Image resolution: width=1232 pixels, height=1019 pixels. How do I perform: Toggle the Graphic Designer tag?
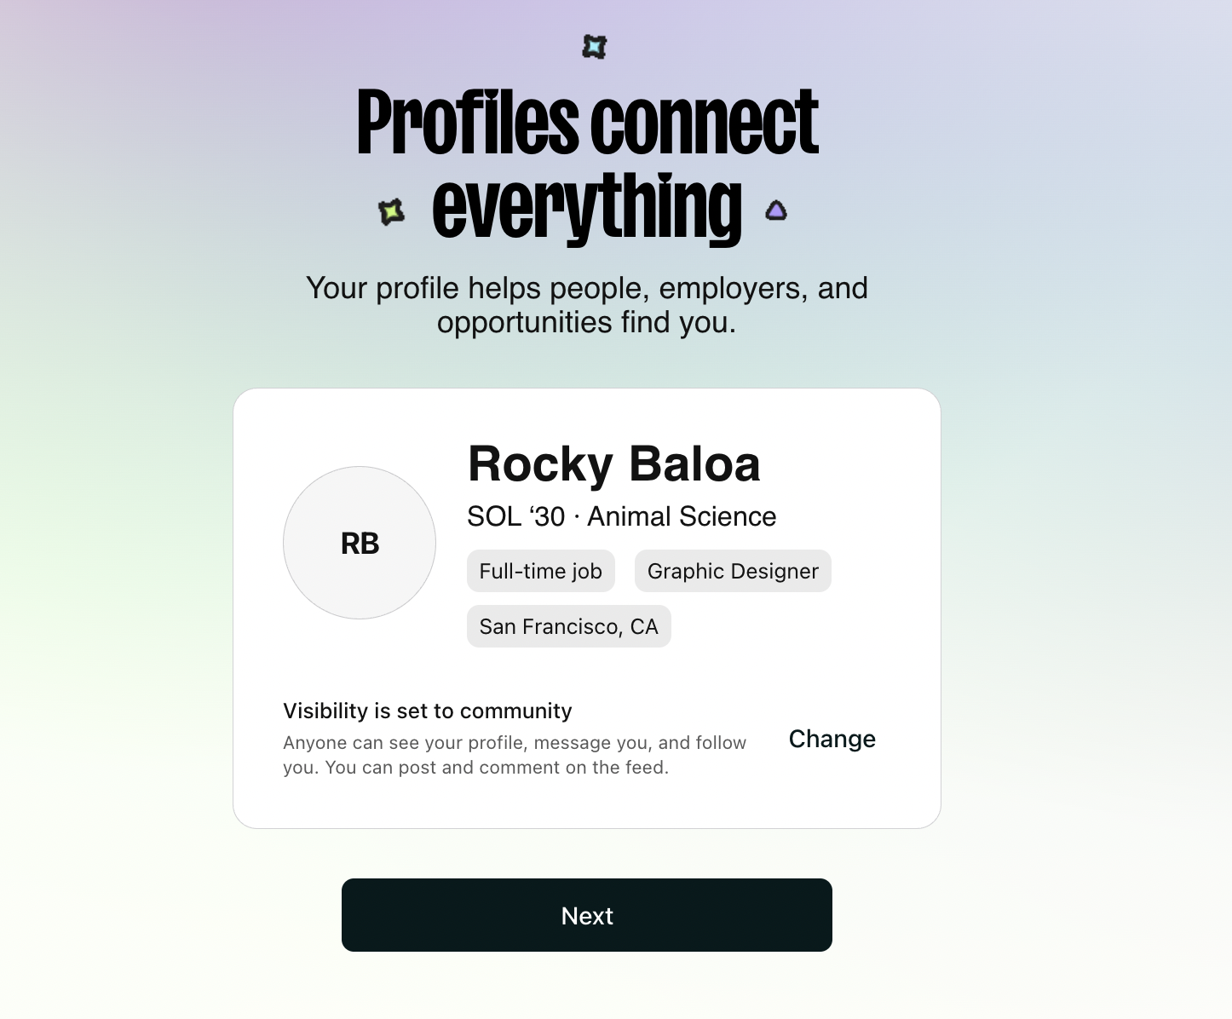click(733, 571)
